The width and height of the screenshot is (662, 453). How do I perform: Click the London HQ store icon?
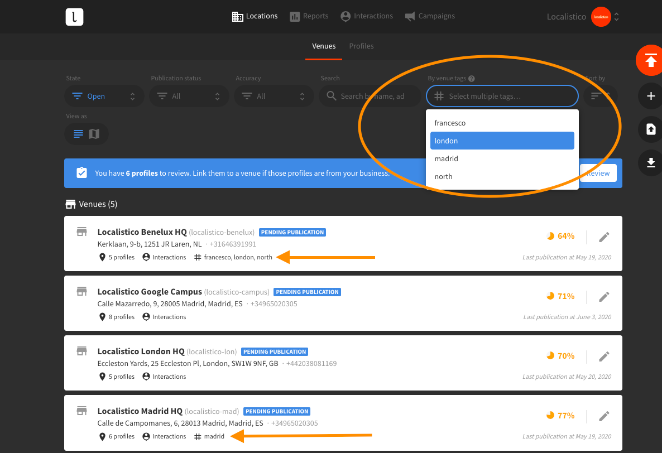[x=81, y=351]
